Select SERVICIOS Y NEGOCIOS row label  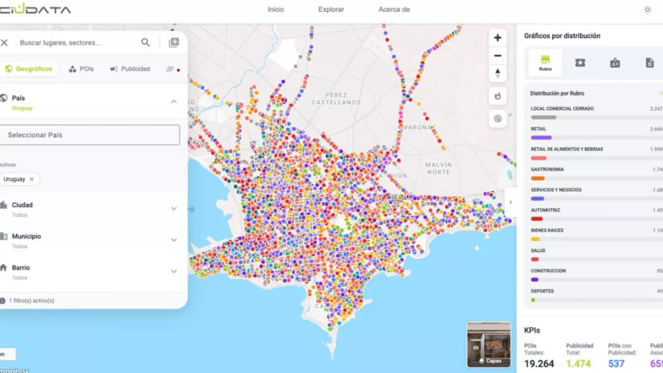(x=556, y=190)
